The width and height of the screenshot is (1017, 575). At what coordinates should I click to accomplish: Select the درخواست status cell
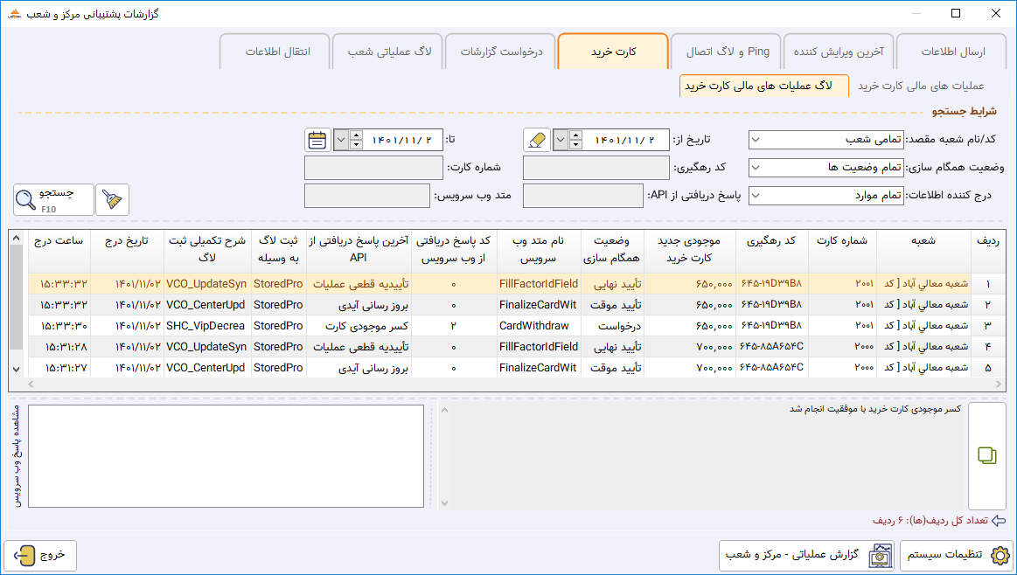pyautogui.click(x=612, y=325)
